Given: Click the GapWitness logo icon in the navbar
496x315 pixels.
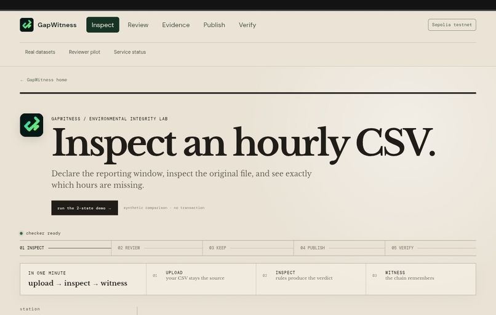Looking at the screenshot, I should [x=26, y=25].
